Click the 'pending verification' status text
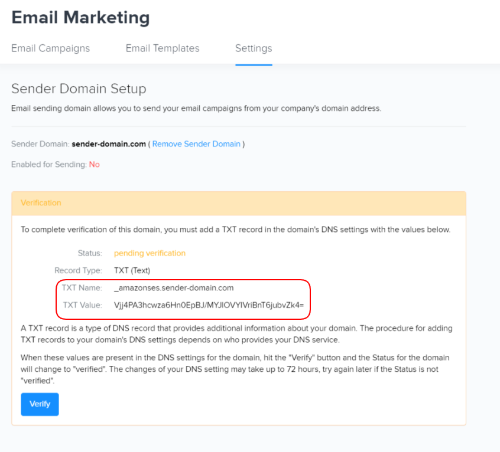 click(x=150, y=253)
